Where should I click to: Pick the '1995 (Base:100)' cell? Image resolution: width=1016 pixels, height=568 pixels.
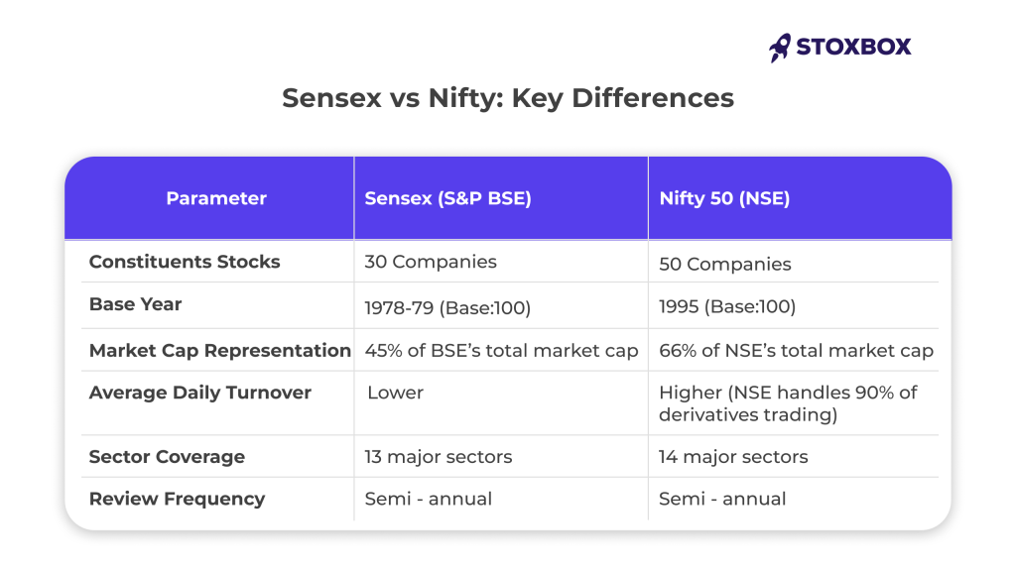pyautogui.click(x=727, y=307)
